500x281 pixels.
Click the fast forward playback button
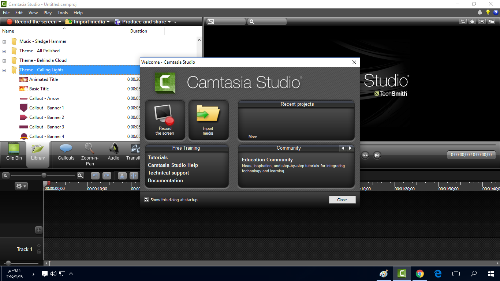(x=365, y=155)
